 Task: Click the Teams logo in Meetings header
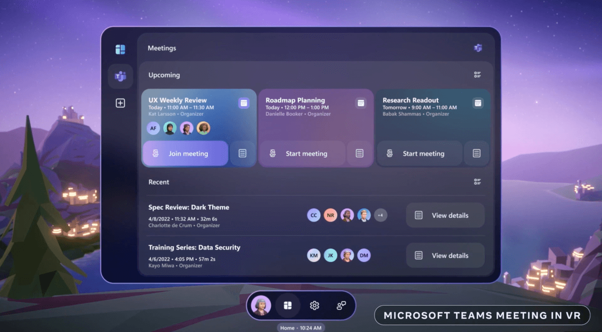click(478, 48)
